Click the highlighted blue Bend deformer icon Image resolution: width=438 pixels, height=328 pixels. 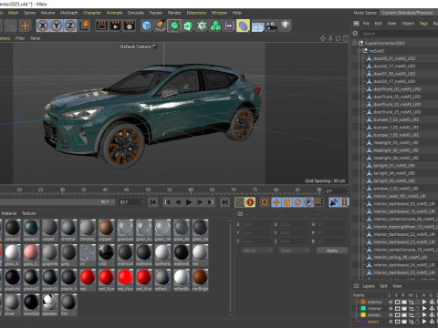tap(243, 26)
